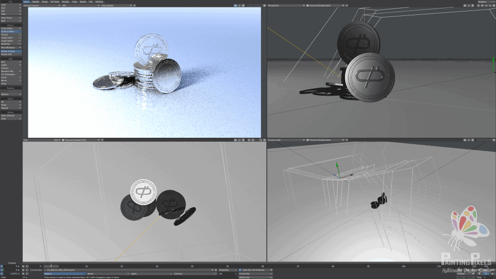Switch to the Modify tab
496x279 pixels.
36,1
